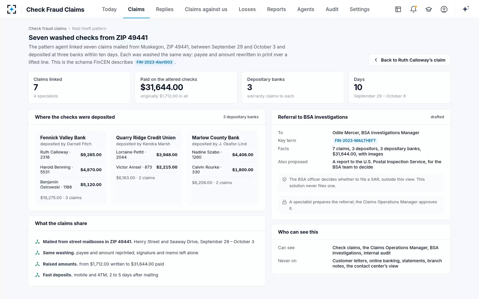This screenshot has width=479, height=299.
Task: Go to the Agents tab
Action: coord(306,9)
